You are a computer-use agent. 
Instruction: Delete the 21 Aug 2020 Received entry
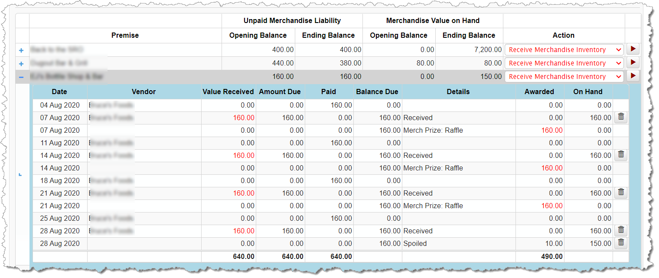(x=621, y=193)
